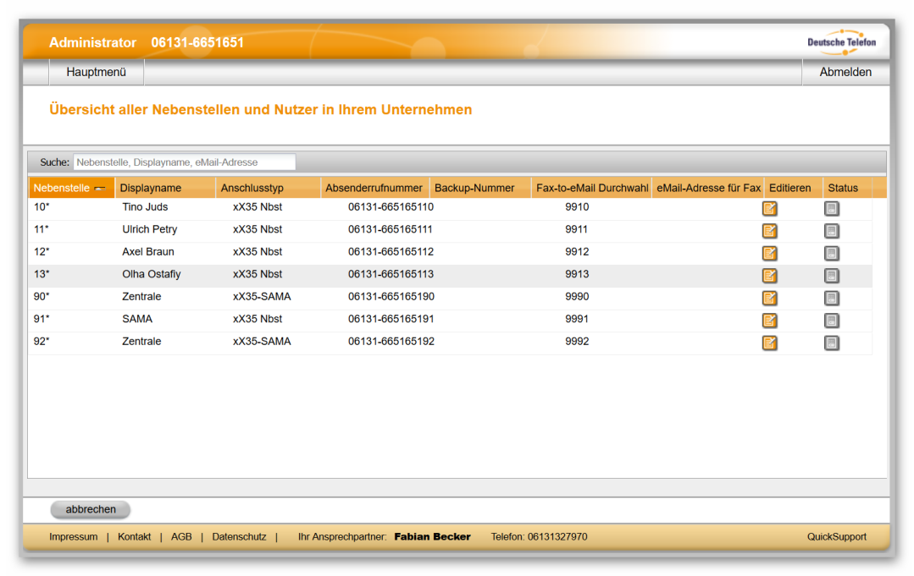
Task: View status of extension 92 Zentrale
Action: (x=831, y=343)
